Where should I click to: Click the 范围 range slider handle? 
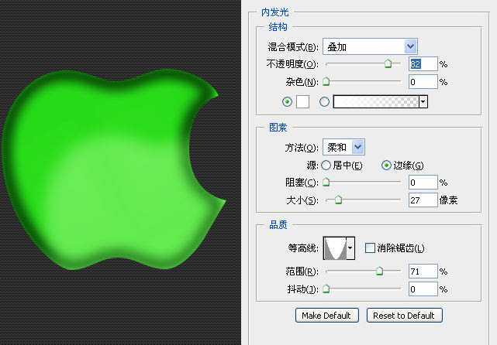click(379, 271)
